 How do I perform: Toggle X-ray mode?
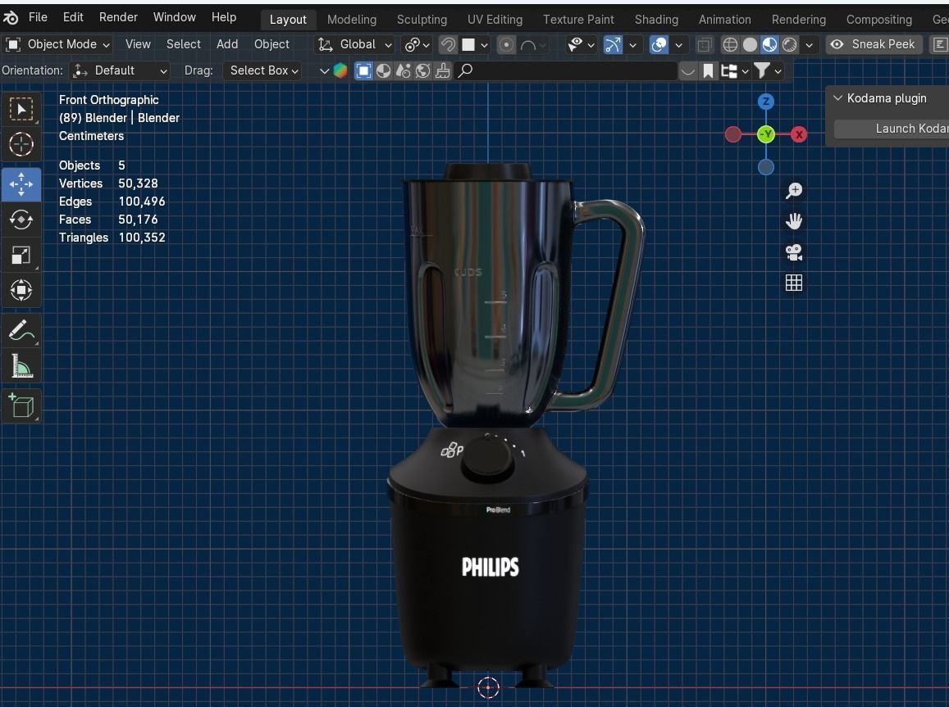(x=704, y=45)
